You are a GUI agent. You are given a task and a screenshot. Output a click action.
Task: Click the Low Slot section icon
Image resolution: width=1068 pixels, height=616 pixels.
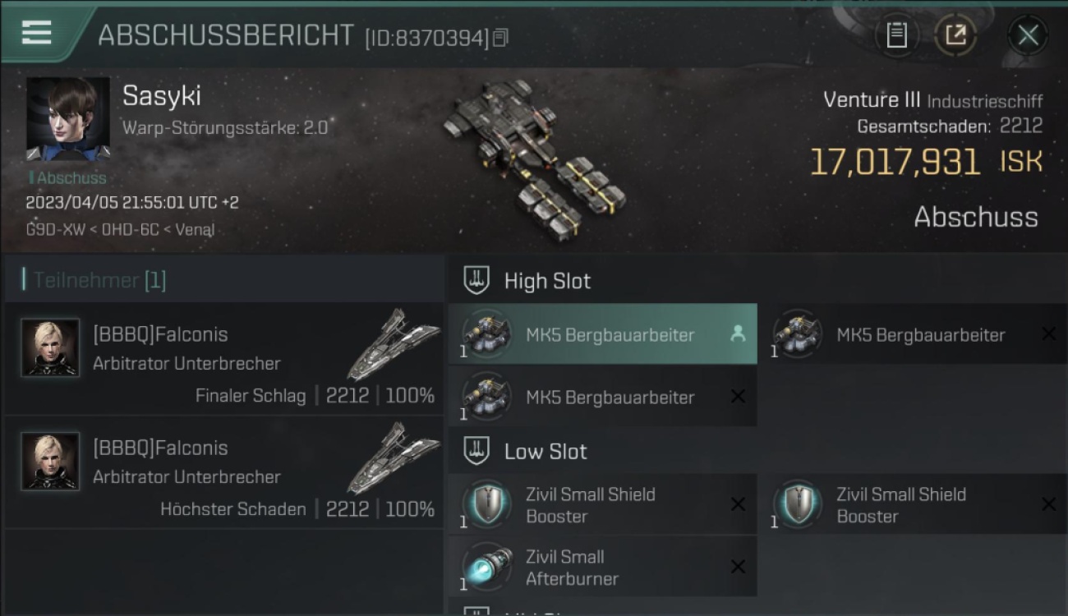tap(476, 451)
